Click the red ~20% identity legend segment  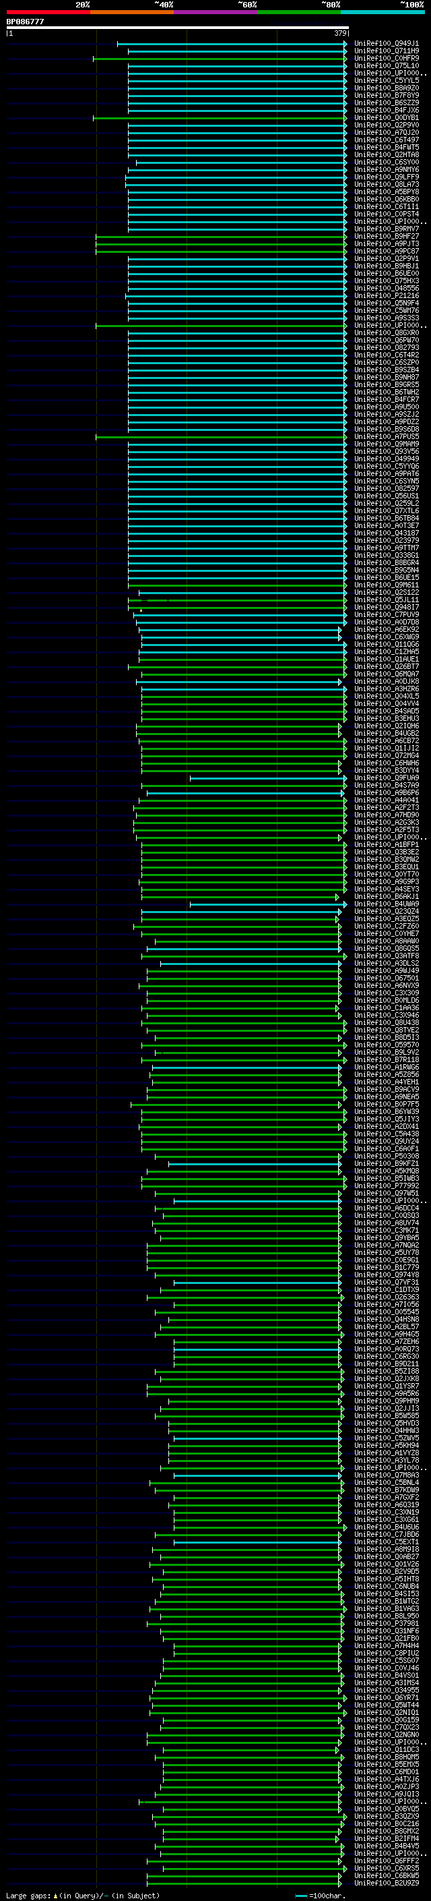(48, 12)
